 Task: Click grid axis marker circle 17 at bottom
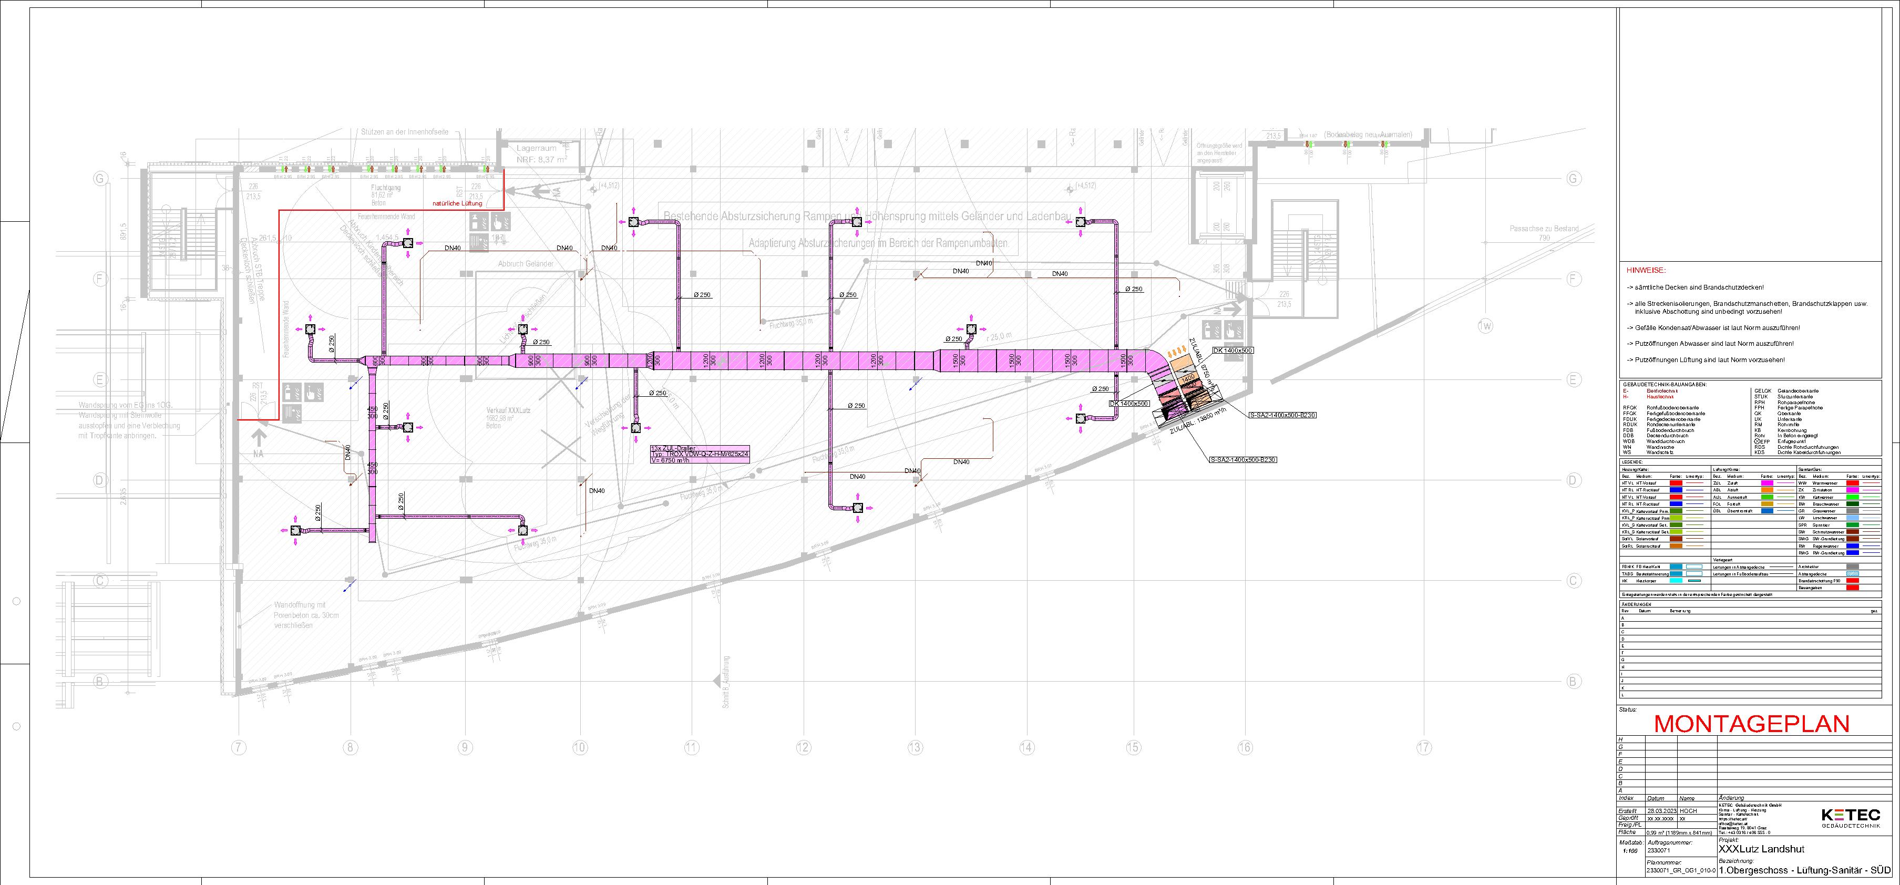(x=1423, y=748)
